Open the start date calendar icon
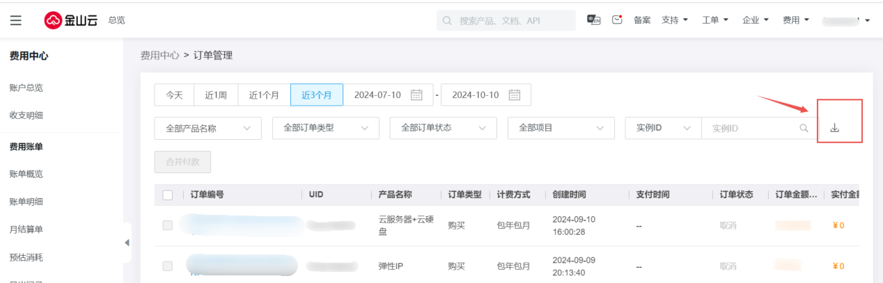Viewport: 883px width, 283px height. [416, 95]
